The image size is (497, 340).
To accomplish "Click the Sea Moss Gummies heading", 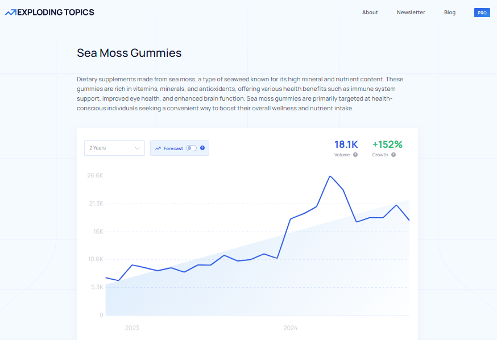I will [129, 53].
